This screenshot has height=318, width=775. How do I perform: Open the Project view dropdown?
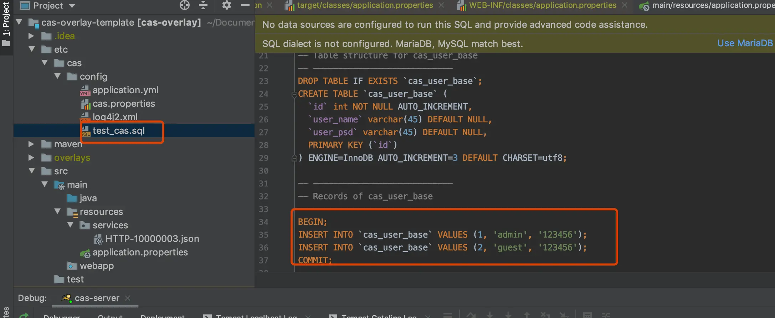pos(72,6)
